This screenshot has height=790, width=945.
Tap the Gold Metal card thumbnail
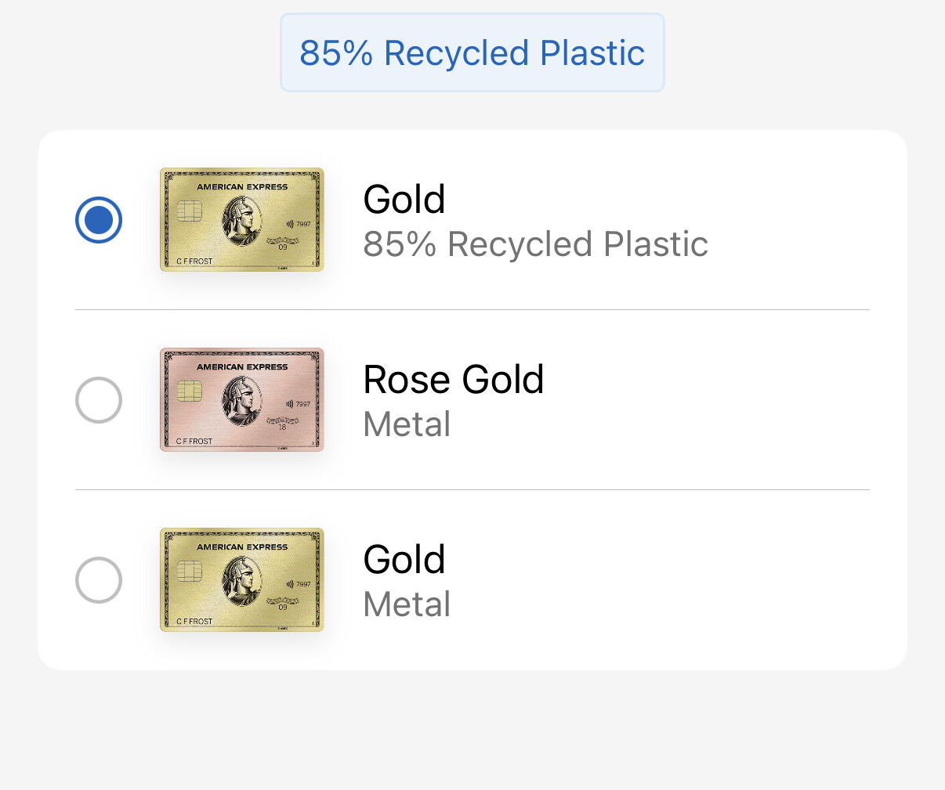tap(241, 580)
